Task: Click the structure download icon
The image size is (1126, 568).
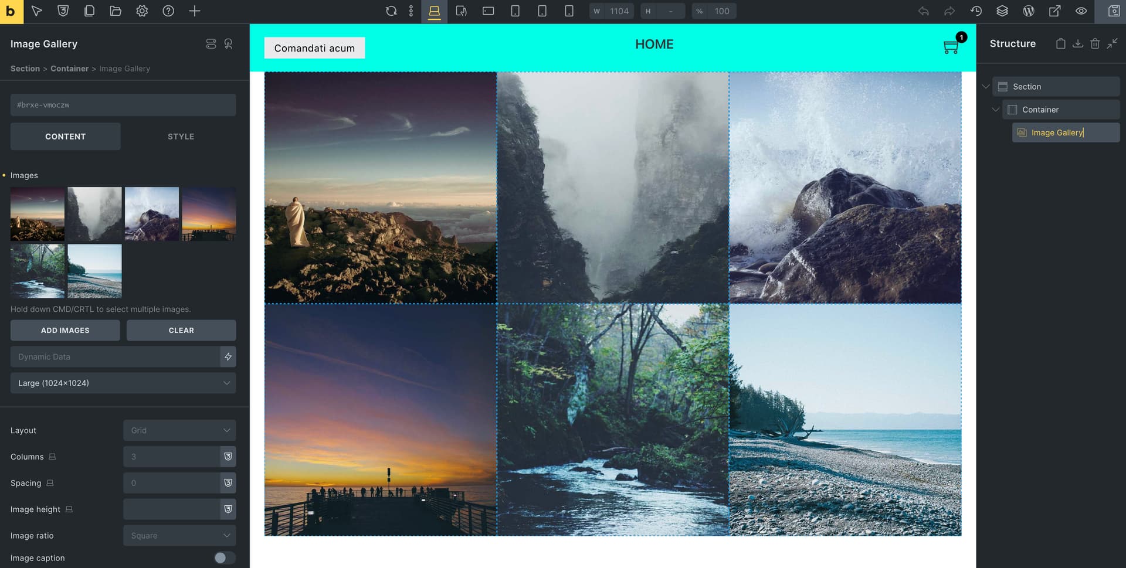Action: coord(1078,43)
